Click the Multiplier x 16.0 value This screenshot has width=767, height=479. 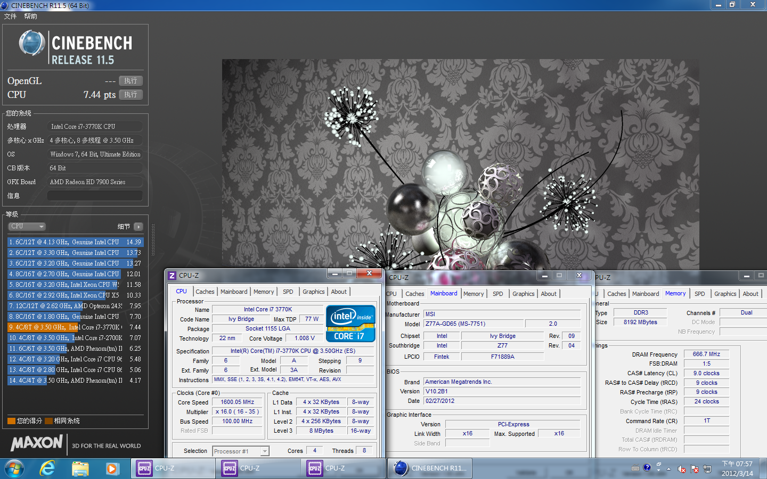[238, 412]
